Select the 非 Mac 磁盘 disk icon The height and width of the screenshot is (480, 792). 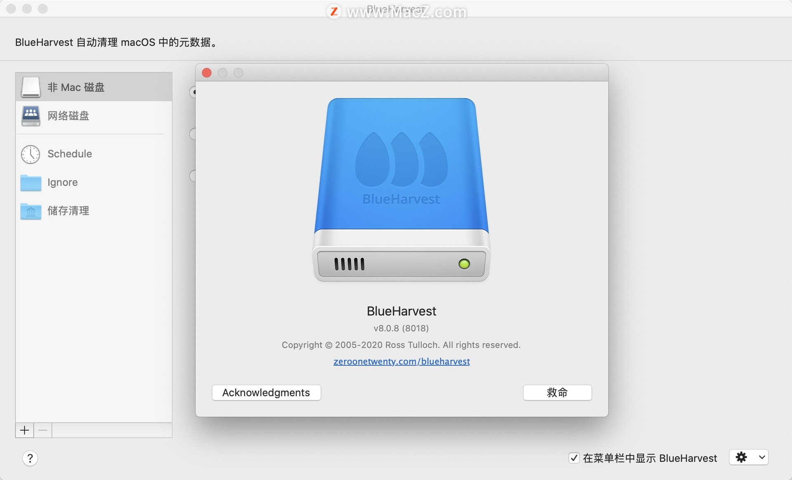point(31,87)
